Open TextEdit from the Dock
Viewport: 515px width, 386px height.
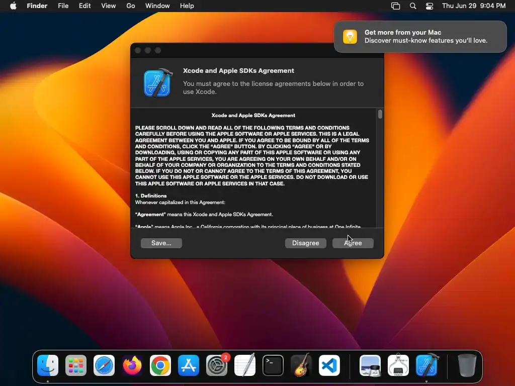click(x=245, y=365)
